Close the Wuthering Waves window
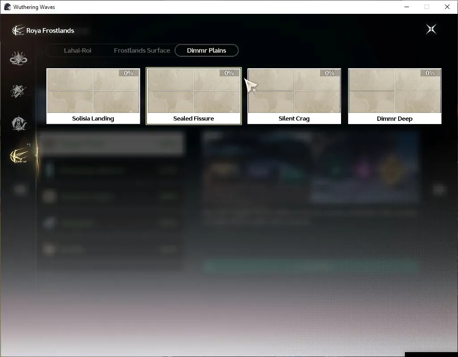 click(447, 7)
